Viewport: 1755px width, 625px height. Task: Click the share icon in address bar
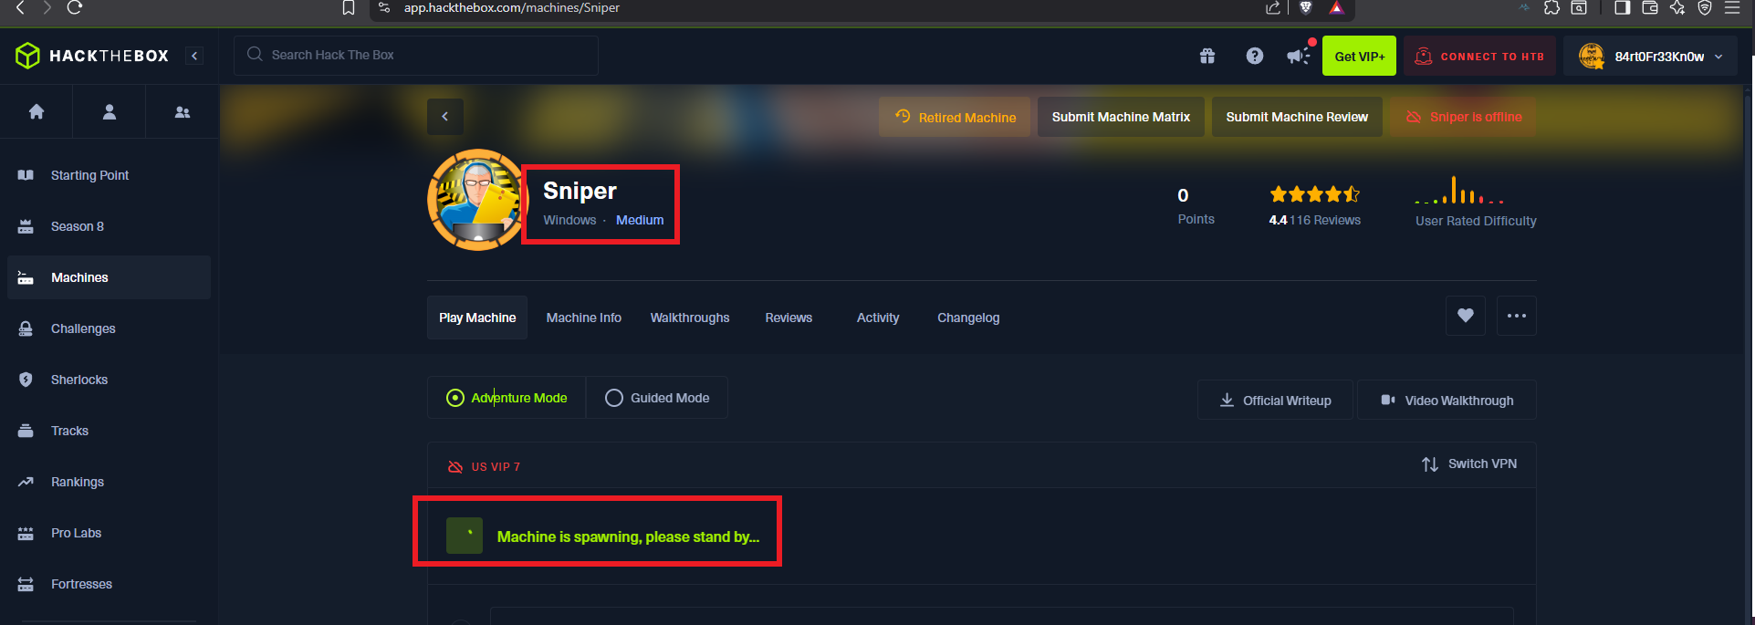(1273, 7)
